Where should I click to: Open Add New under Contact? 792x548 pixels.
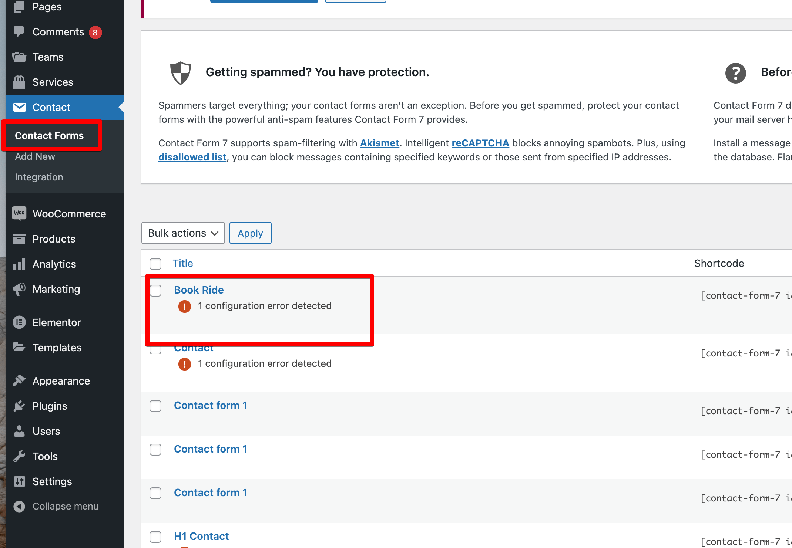[x=35, y=156]
